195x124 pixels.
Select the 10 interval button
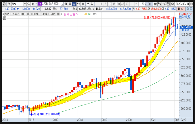110,4
